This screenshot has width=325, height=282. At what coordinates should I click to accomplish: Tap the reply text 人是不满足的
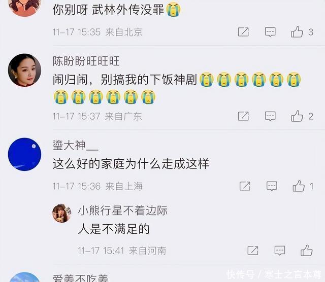pos(114,229)
